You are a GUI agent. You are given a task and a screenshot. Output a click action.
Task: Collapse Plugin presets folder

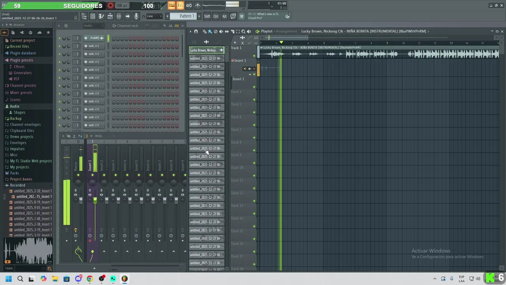click(x=21, y=60)
